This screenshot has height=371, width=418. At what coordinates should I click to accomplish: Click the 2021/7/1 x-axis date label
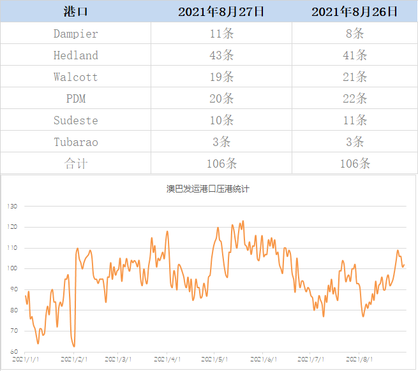click(x=311, y=360)
